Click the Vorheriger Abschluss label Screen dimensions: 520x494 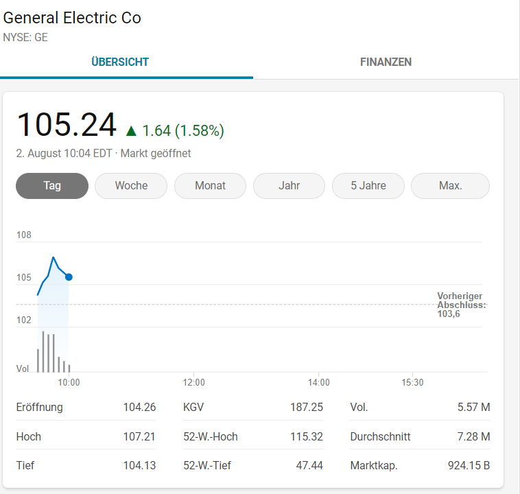coord(461,305)
